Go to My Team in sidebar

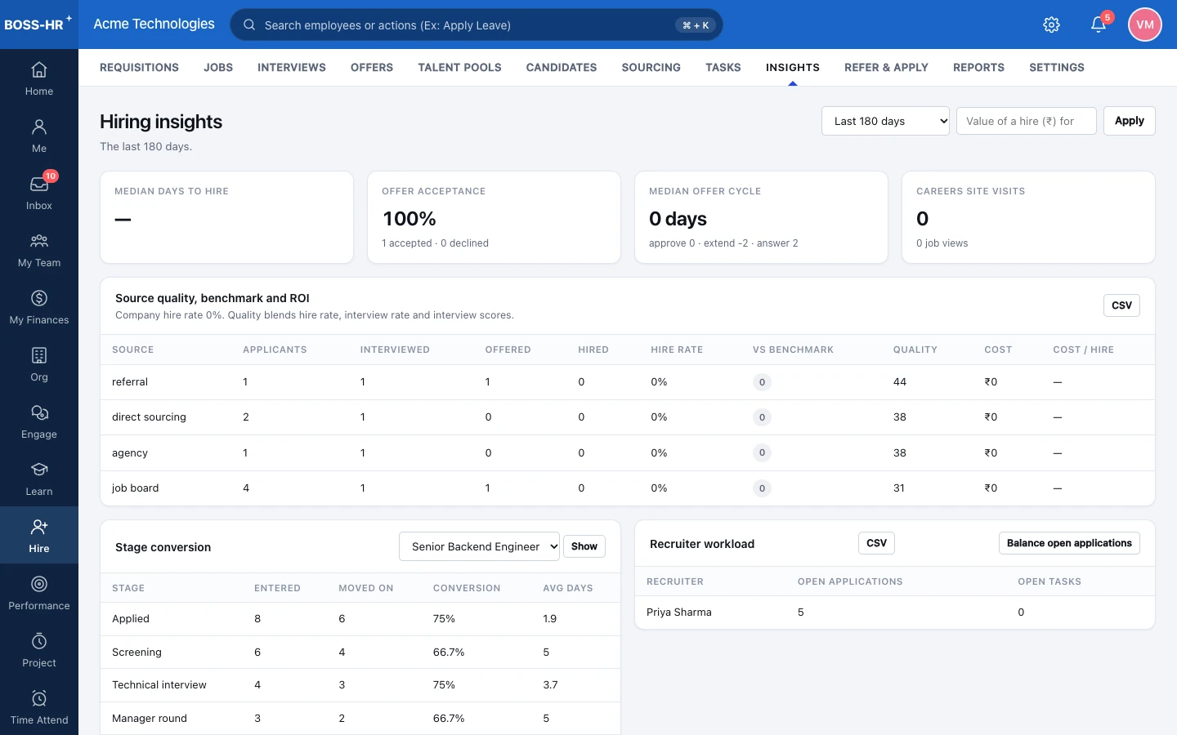pos(39,251)
